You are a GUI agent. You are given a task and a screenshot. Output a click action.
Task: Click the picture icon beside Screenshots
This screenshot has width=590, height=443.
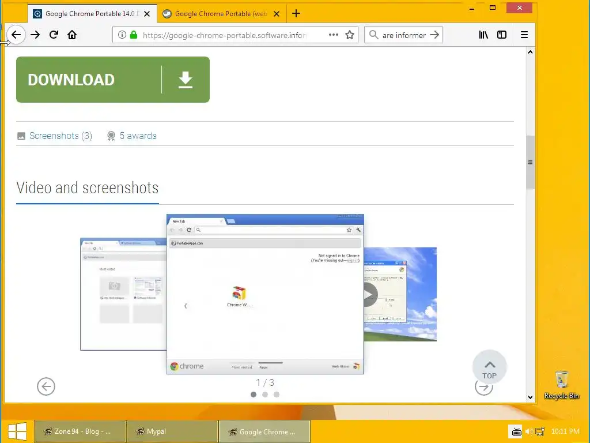point(21,136)
